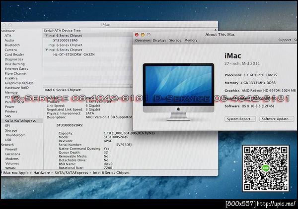Select ST31000528AS in the device tree
This screenshot has width=298, height=209.
pyautogui.click(x=65, y=40)
